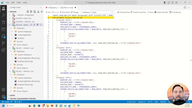Delete the SQLAG0 connection with trash icon

point(37,25)
